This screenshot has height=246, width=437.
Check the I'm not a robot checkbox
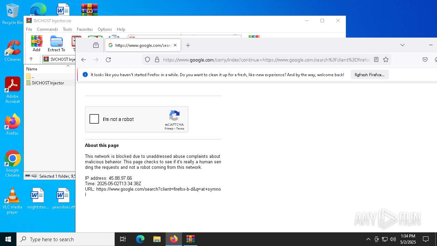(94, 119)
